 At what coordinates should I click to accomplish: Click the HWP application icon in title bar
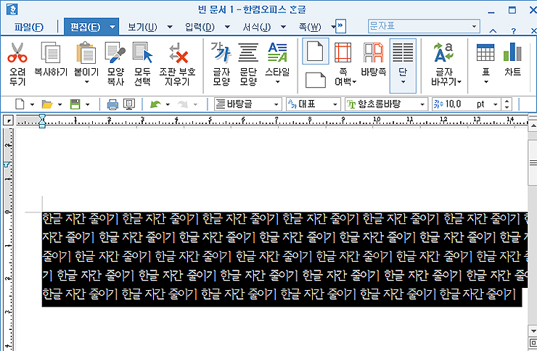12,9
